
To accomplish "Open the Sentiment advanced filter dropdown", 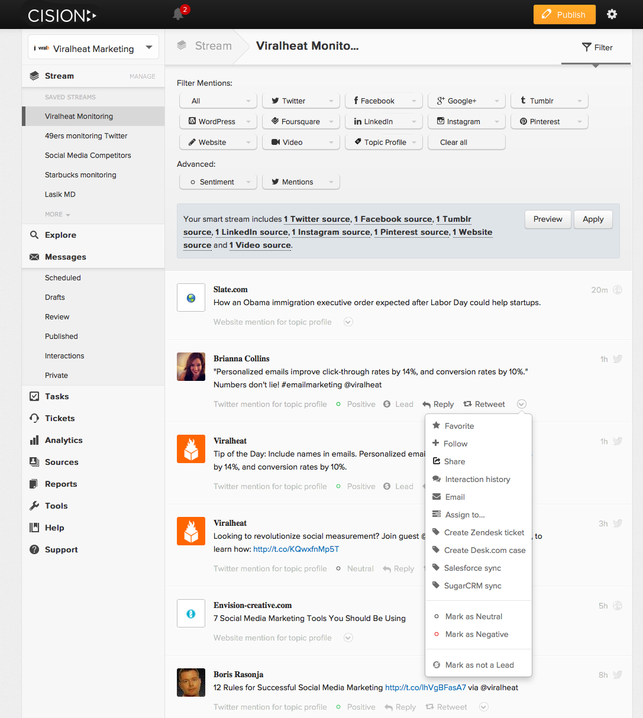I will tap(218, 182).
